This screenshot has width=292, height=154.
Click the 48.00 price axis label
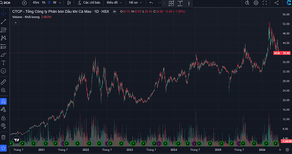(286, 34)
